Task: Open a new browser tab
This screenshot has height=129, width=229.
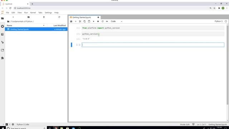Action: coord(32,4)
